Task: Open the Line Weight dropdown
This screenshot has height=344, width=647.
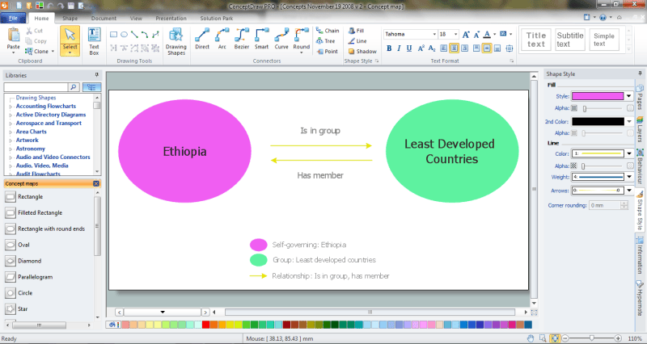Action: click(629, 177)
